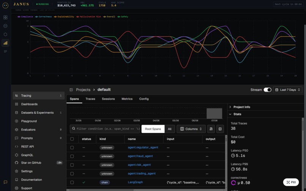This screenshot has width=306, height=191.
Task: Select the LangGraph row checkbox
Action: pyautogui.click(x=72, y=182)
